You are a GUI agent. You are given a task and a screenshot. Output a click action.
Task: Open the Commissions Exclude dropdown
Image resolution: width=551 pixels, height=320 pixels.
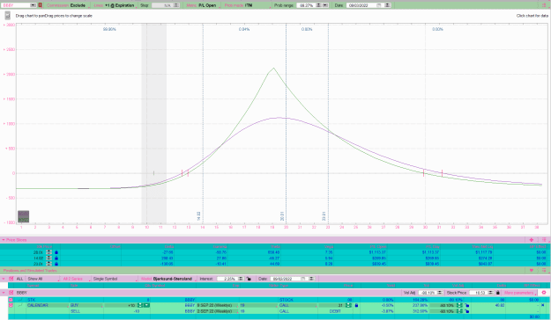(x=68, y=5)
